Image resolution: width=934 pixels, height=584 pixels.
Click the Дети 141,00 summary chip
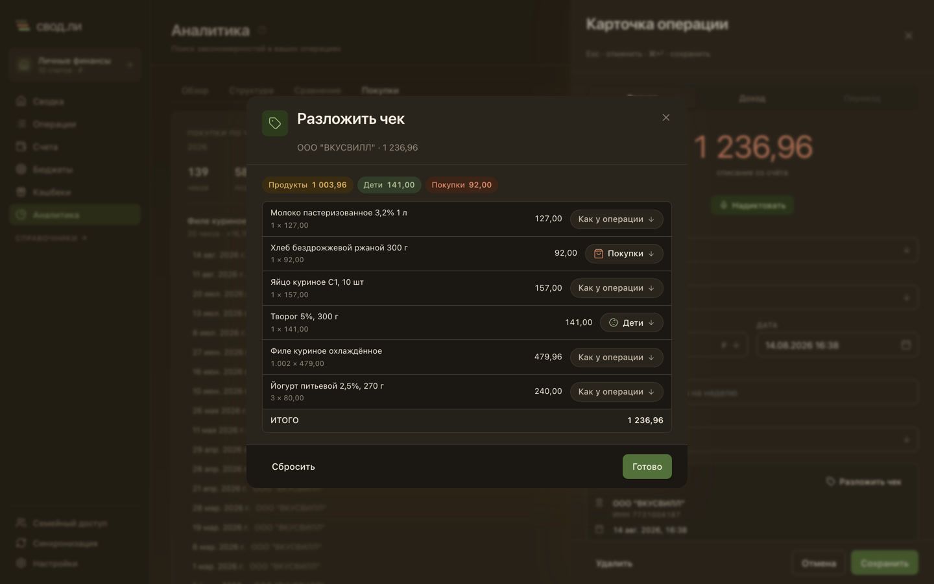point(389,185)
